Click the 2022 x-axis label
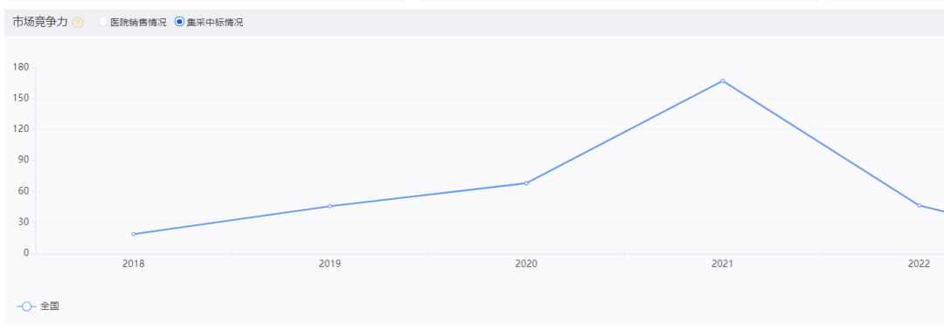This screenshot has width=944, height=330. coord(919,264)
